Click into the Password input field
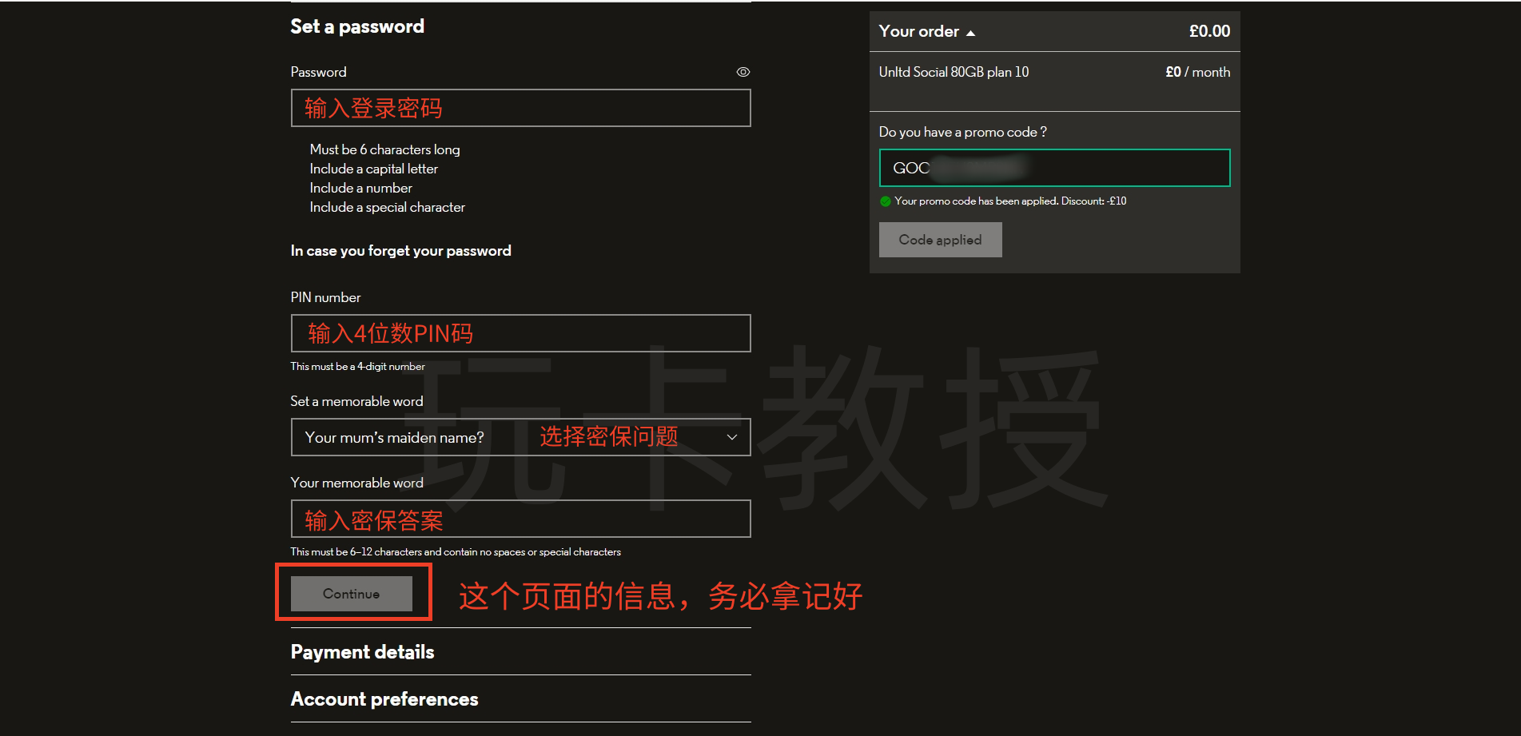This screenshot has width=1521, height=736. point(520,108)
